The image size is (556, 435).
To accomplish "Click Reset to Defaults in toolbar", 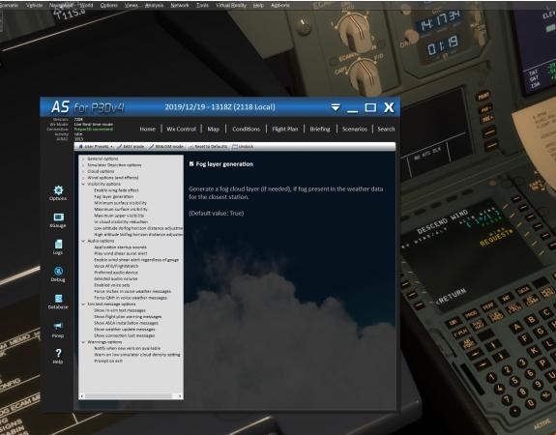I will click(208, 146).
